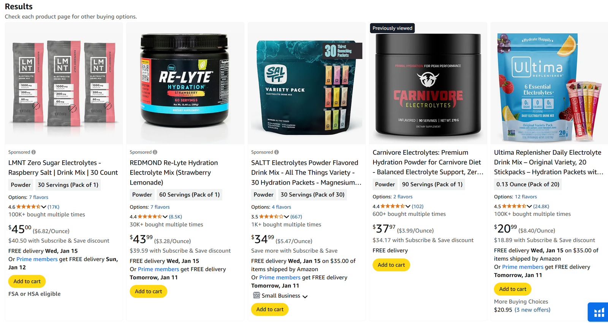Screen dimensions: 608x323
Task: Add Carnivore Electrolytes to cart
Action: (x=391, y=265)
